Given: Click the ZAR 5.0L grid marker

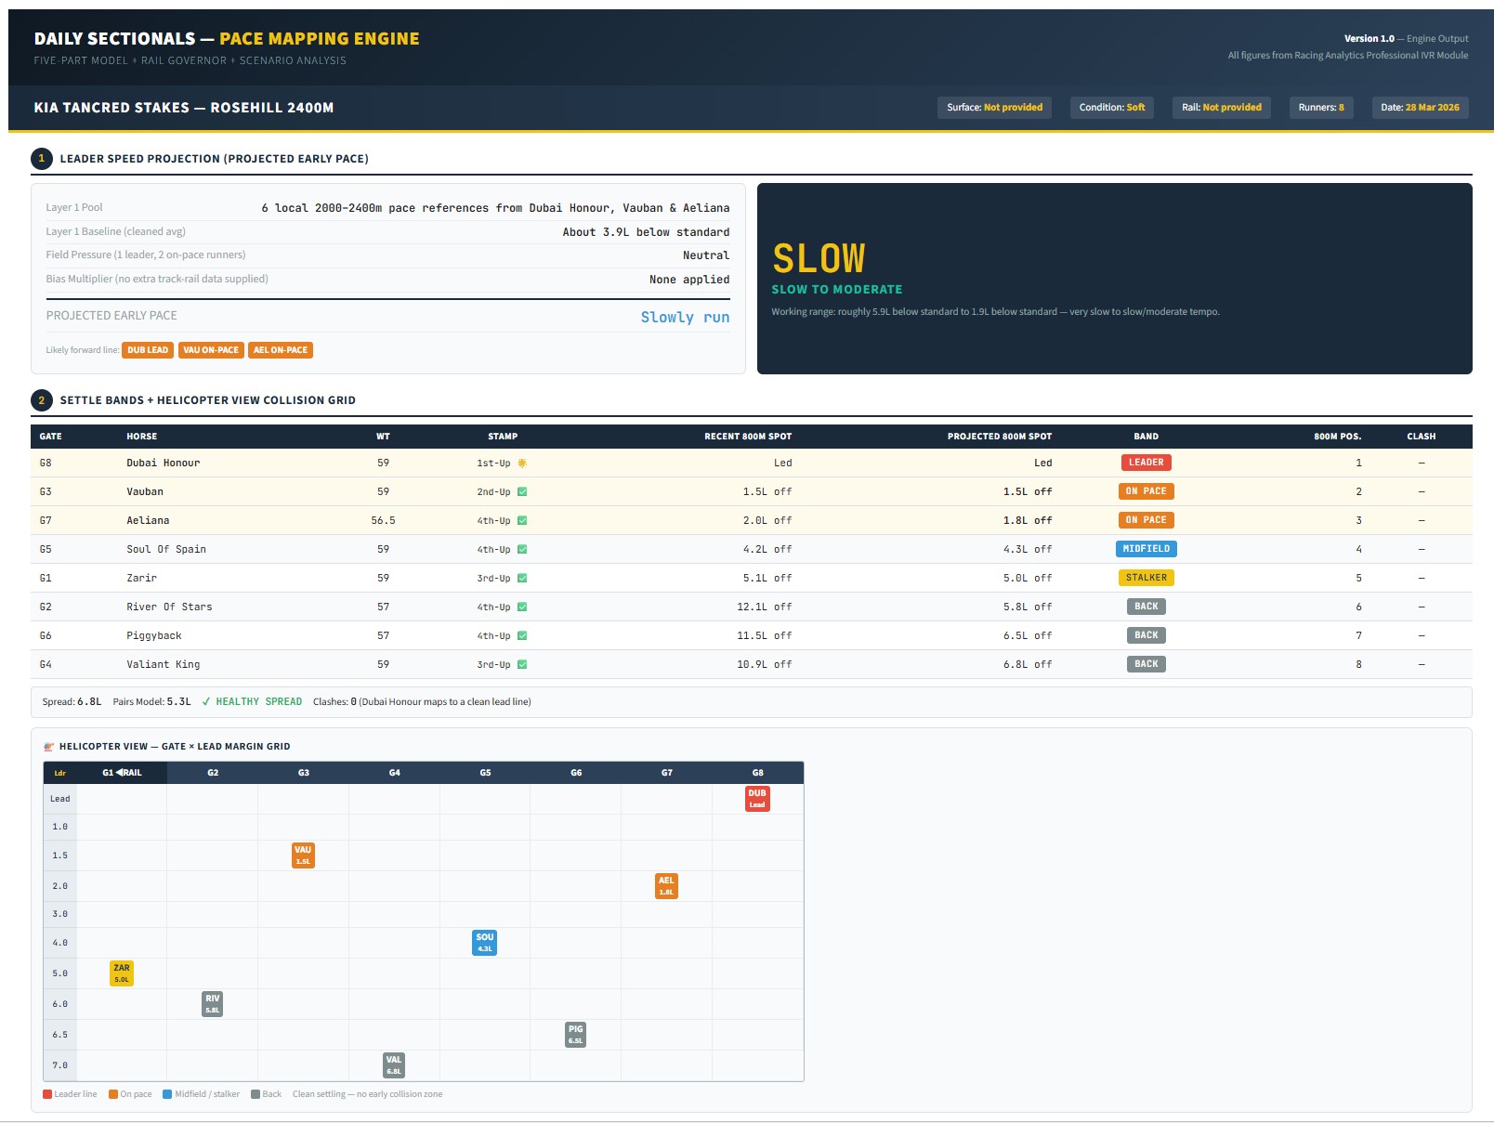Looking at the screenshot, I should [x=122, y=973].
